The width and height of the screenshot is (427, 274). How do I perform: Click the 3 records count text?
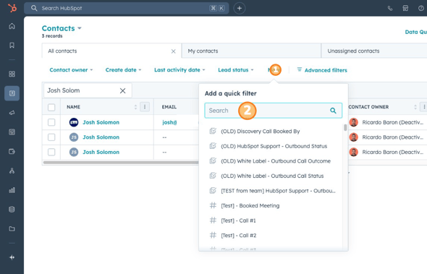coord(52,36)
